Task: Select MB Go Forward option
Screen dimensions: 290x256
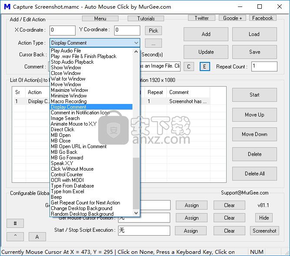Action: (x=67, y=158)
